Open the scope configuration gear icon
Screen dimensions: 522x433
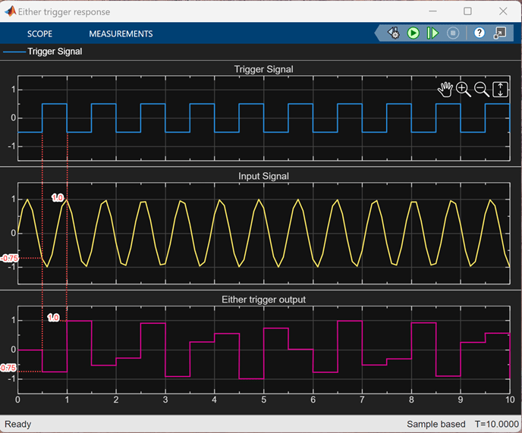[393, 33]
